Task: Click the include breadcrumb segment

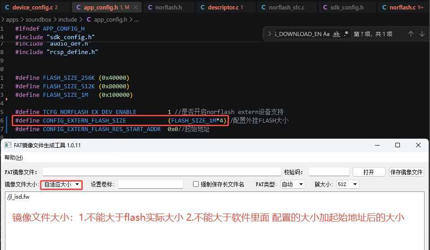Action: (x=67, y=19)
